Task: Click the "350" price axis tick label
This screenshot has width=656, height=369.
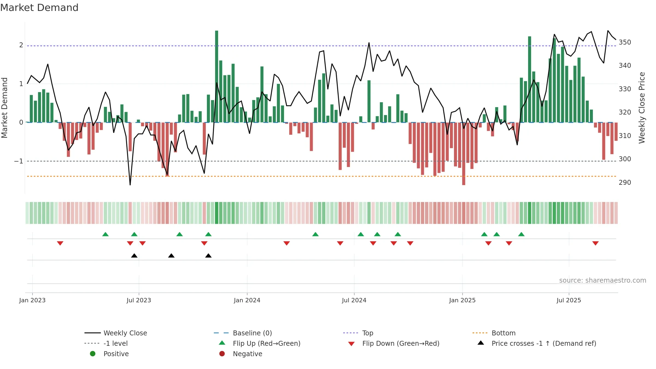Action: point(625,42)
